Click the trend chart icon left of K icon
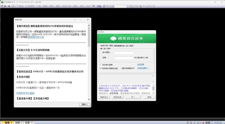Viewport: 225px width, 124px height. click(x=134, y=6)
